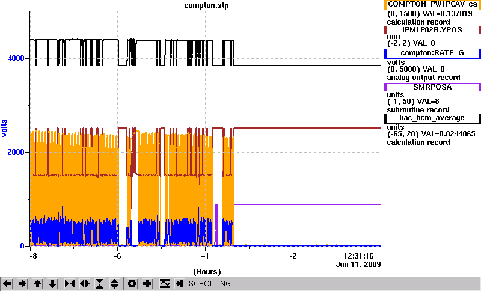This screenshot has height=291, width=481.
Task: Click the 2000 y-axis tick label
Action: [16, 152]
